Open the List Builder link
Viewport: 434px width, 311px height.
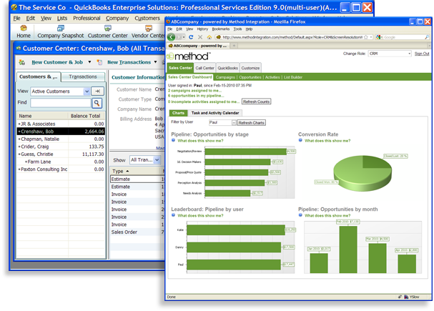293,77
